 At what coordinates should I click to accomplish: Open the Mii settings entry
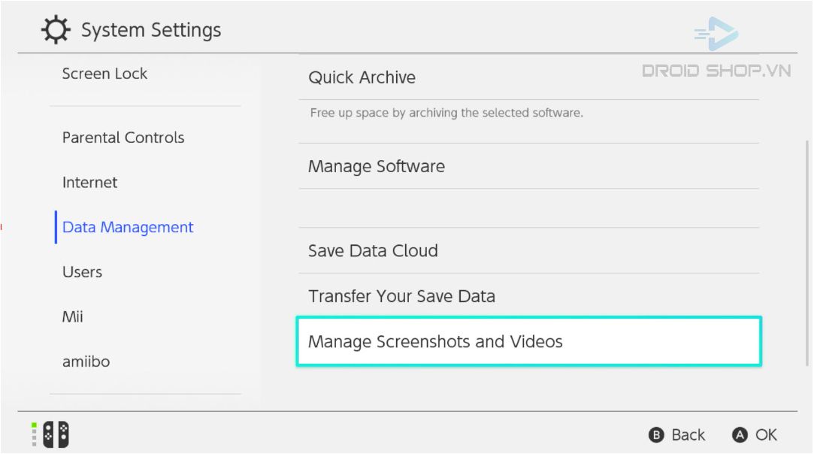click(x=73, y=317)
